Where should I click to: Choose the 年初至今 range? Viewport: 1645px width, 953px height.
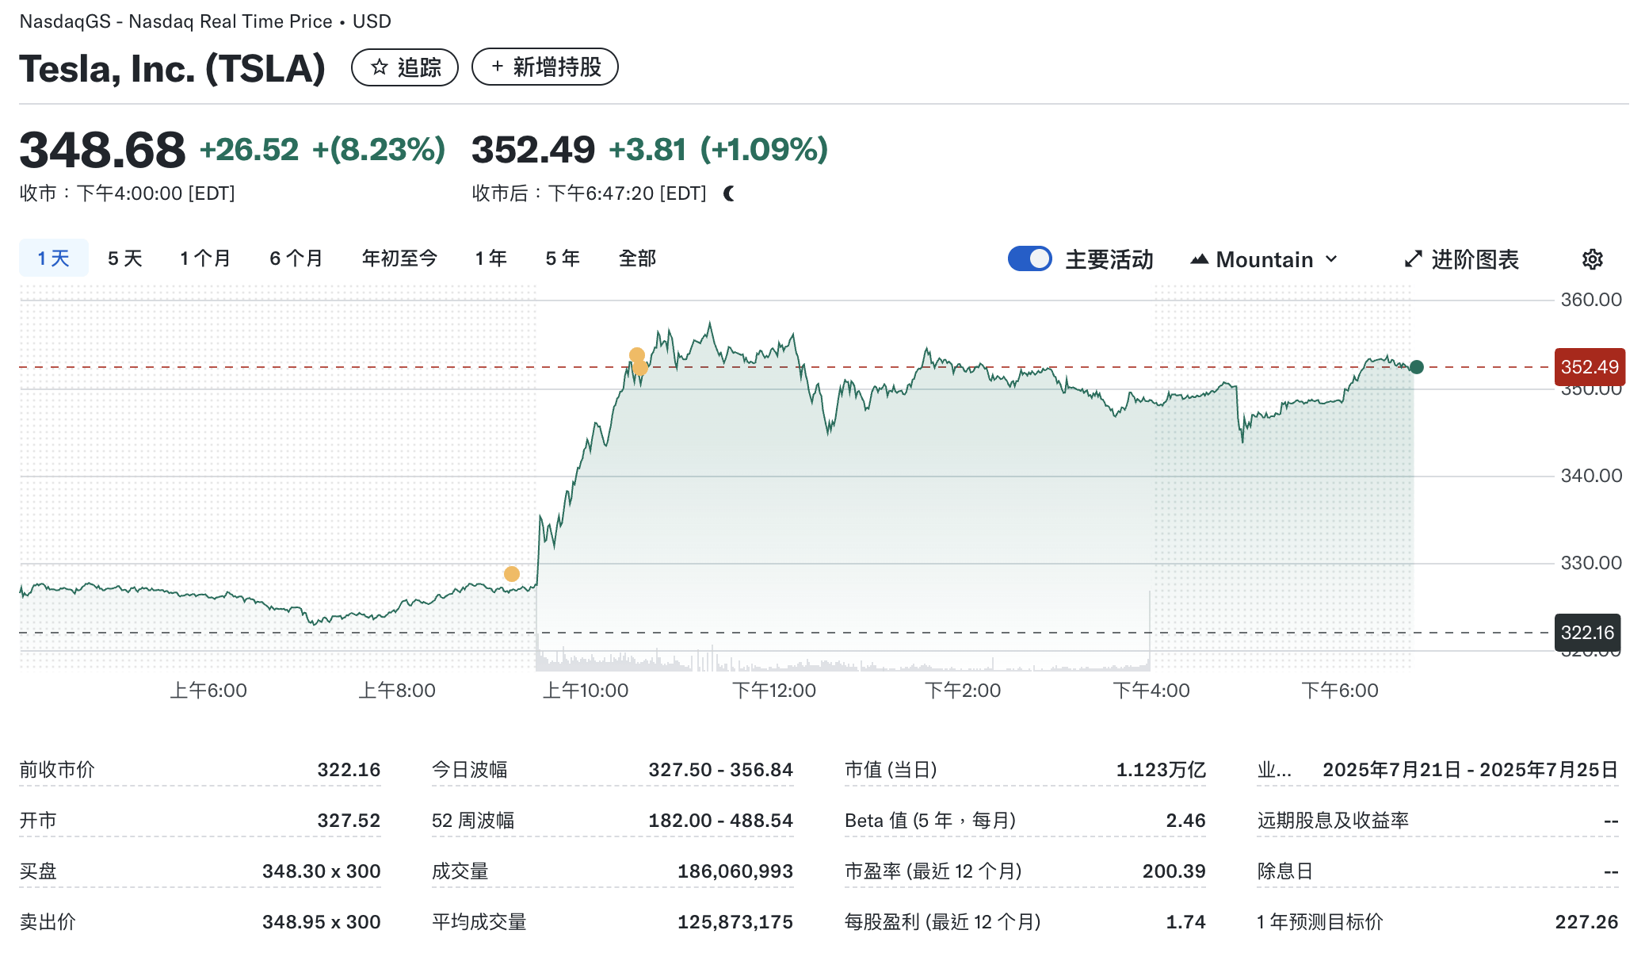pyautogui.click(x=399, y=258)
